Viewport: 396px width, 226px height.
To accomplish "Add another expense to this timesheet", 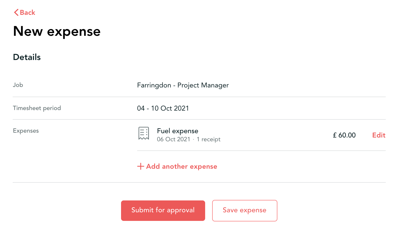I will click(177, 166).
